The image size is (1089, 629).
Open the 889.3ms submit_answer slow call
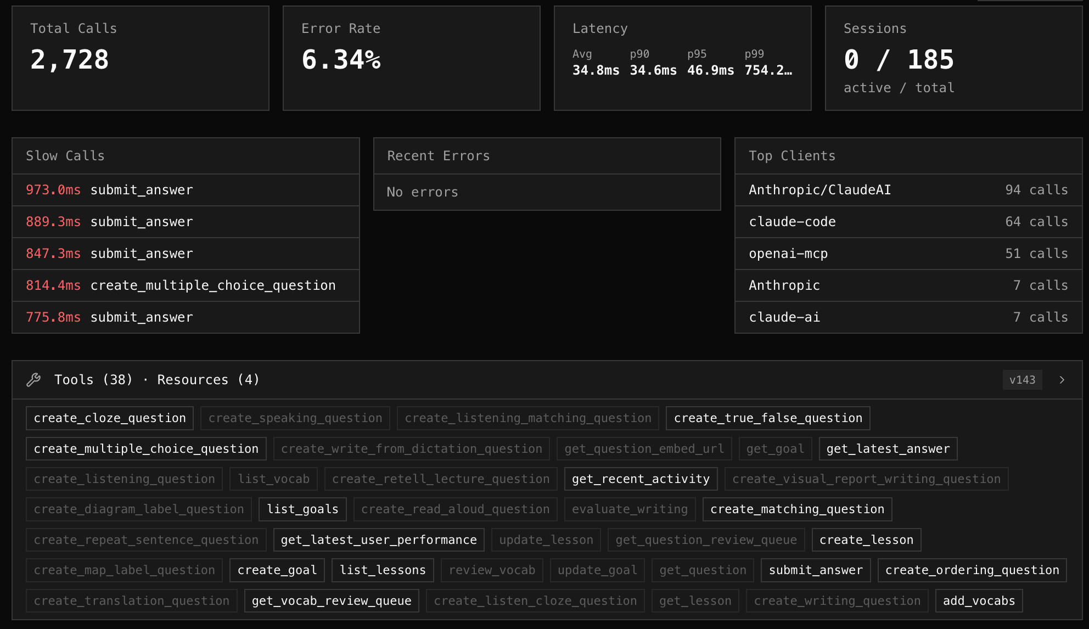(x=186, y=222)
